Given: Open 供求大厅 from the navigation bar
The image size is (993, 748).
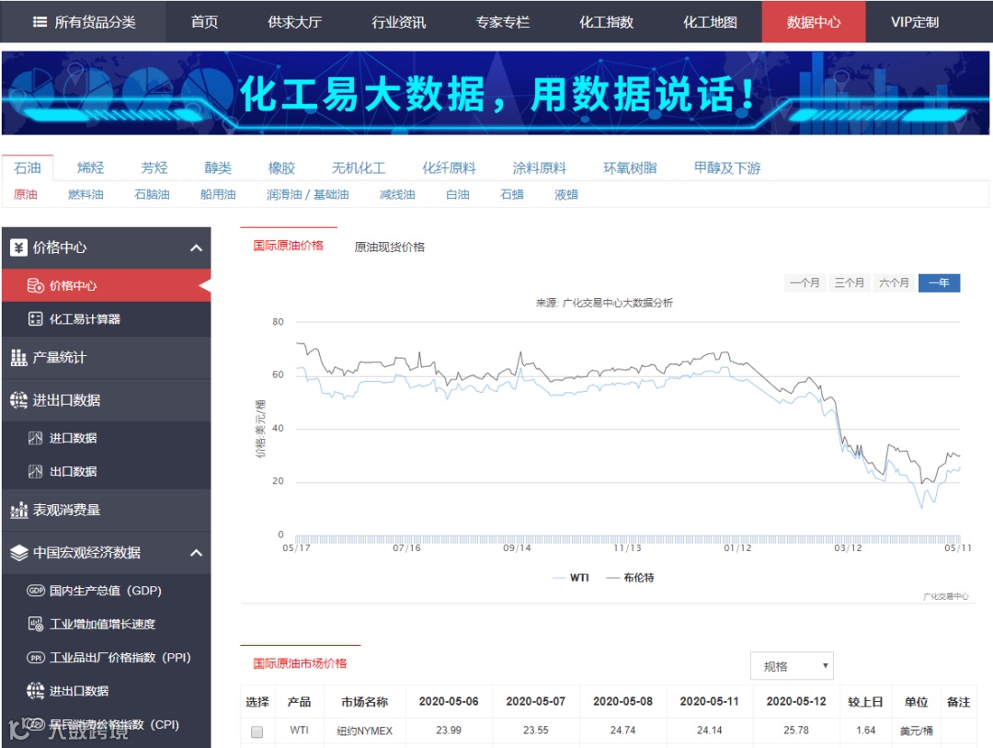Looking at the screenshot, I should coord(294,21).
